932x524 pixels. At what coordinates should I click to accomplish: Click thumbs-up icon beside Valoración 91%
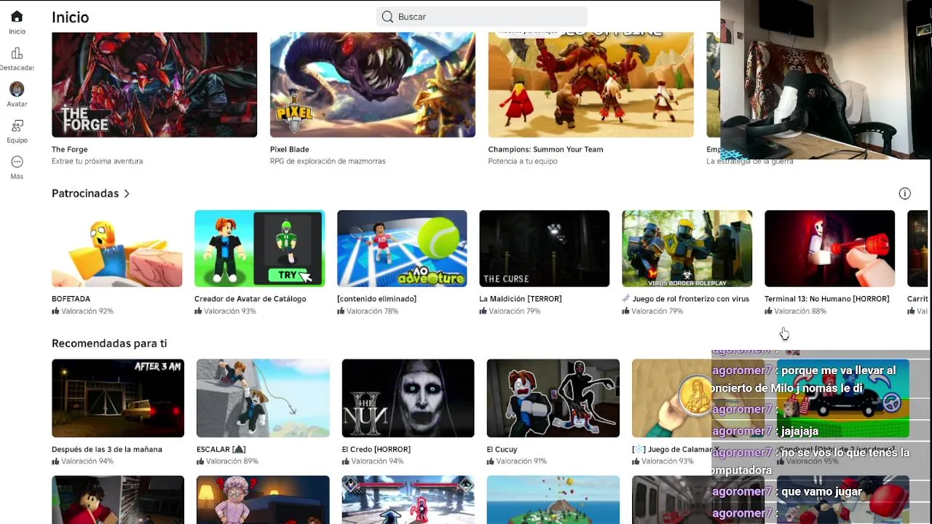[x=491, y=461]
